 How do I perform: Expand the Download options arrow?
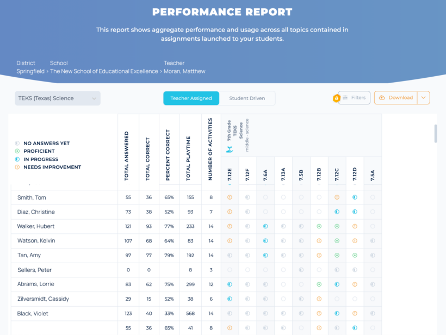(424, 98)
